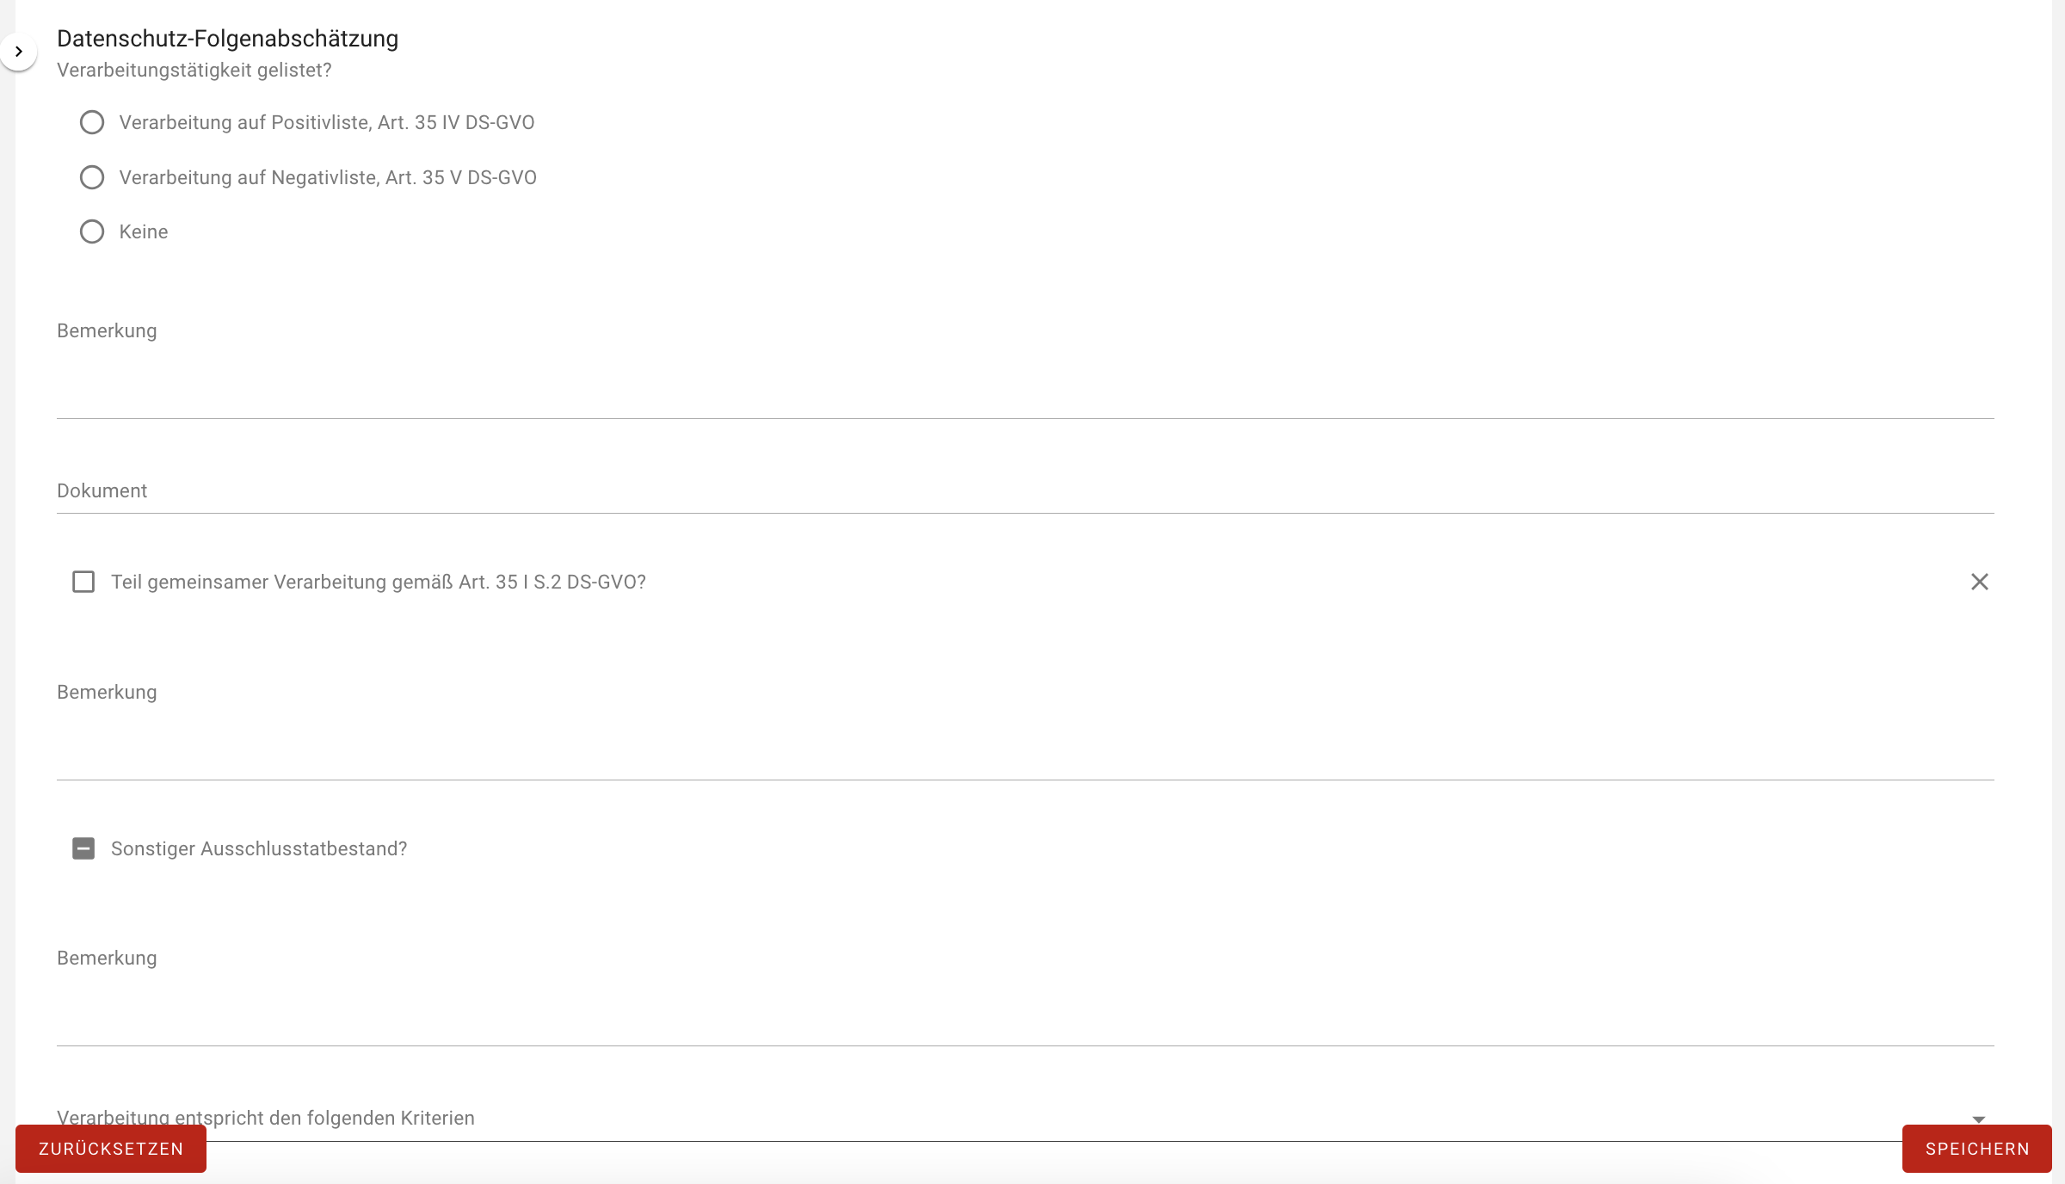2065x1184 pixels.
Task: Click the SPEICHERN button
Action: click(1977, 1149)
